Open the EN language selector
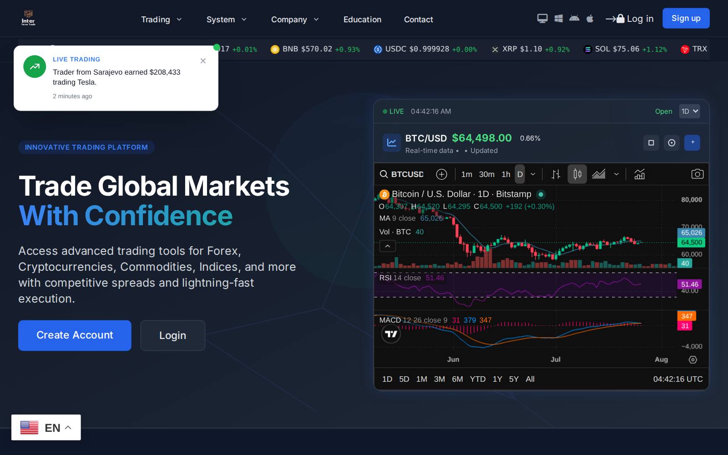 click(46, 427)
